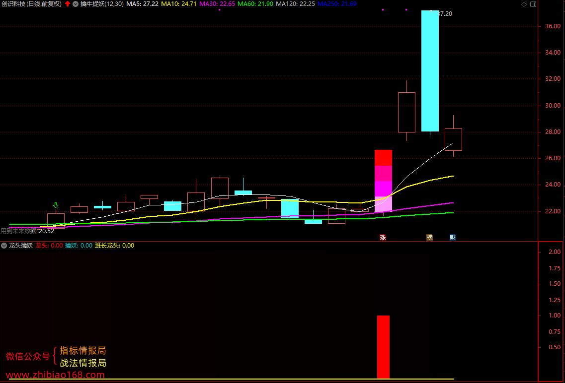
Task: Click the tall cyan candle that peaks at 37.20
Action: coord(430,71)
